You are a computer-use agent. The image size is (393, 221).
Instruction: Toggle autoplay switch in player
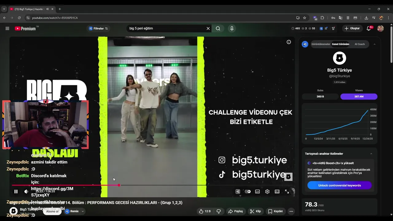[248, 192]
